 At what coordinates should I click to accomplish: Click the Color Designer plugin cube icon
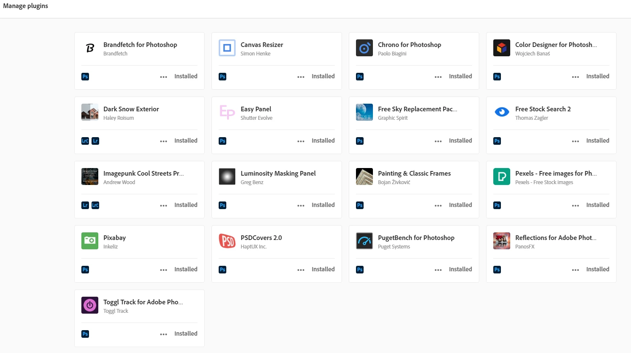(502, 48)
